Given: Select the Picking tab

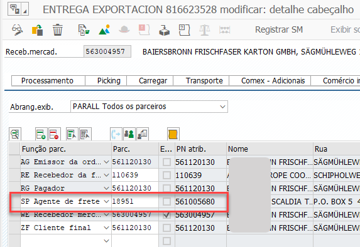Looking at the screenshot, I should coord(109,81).
